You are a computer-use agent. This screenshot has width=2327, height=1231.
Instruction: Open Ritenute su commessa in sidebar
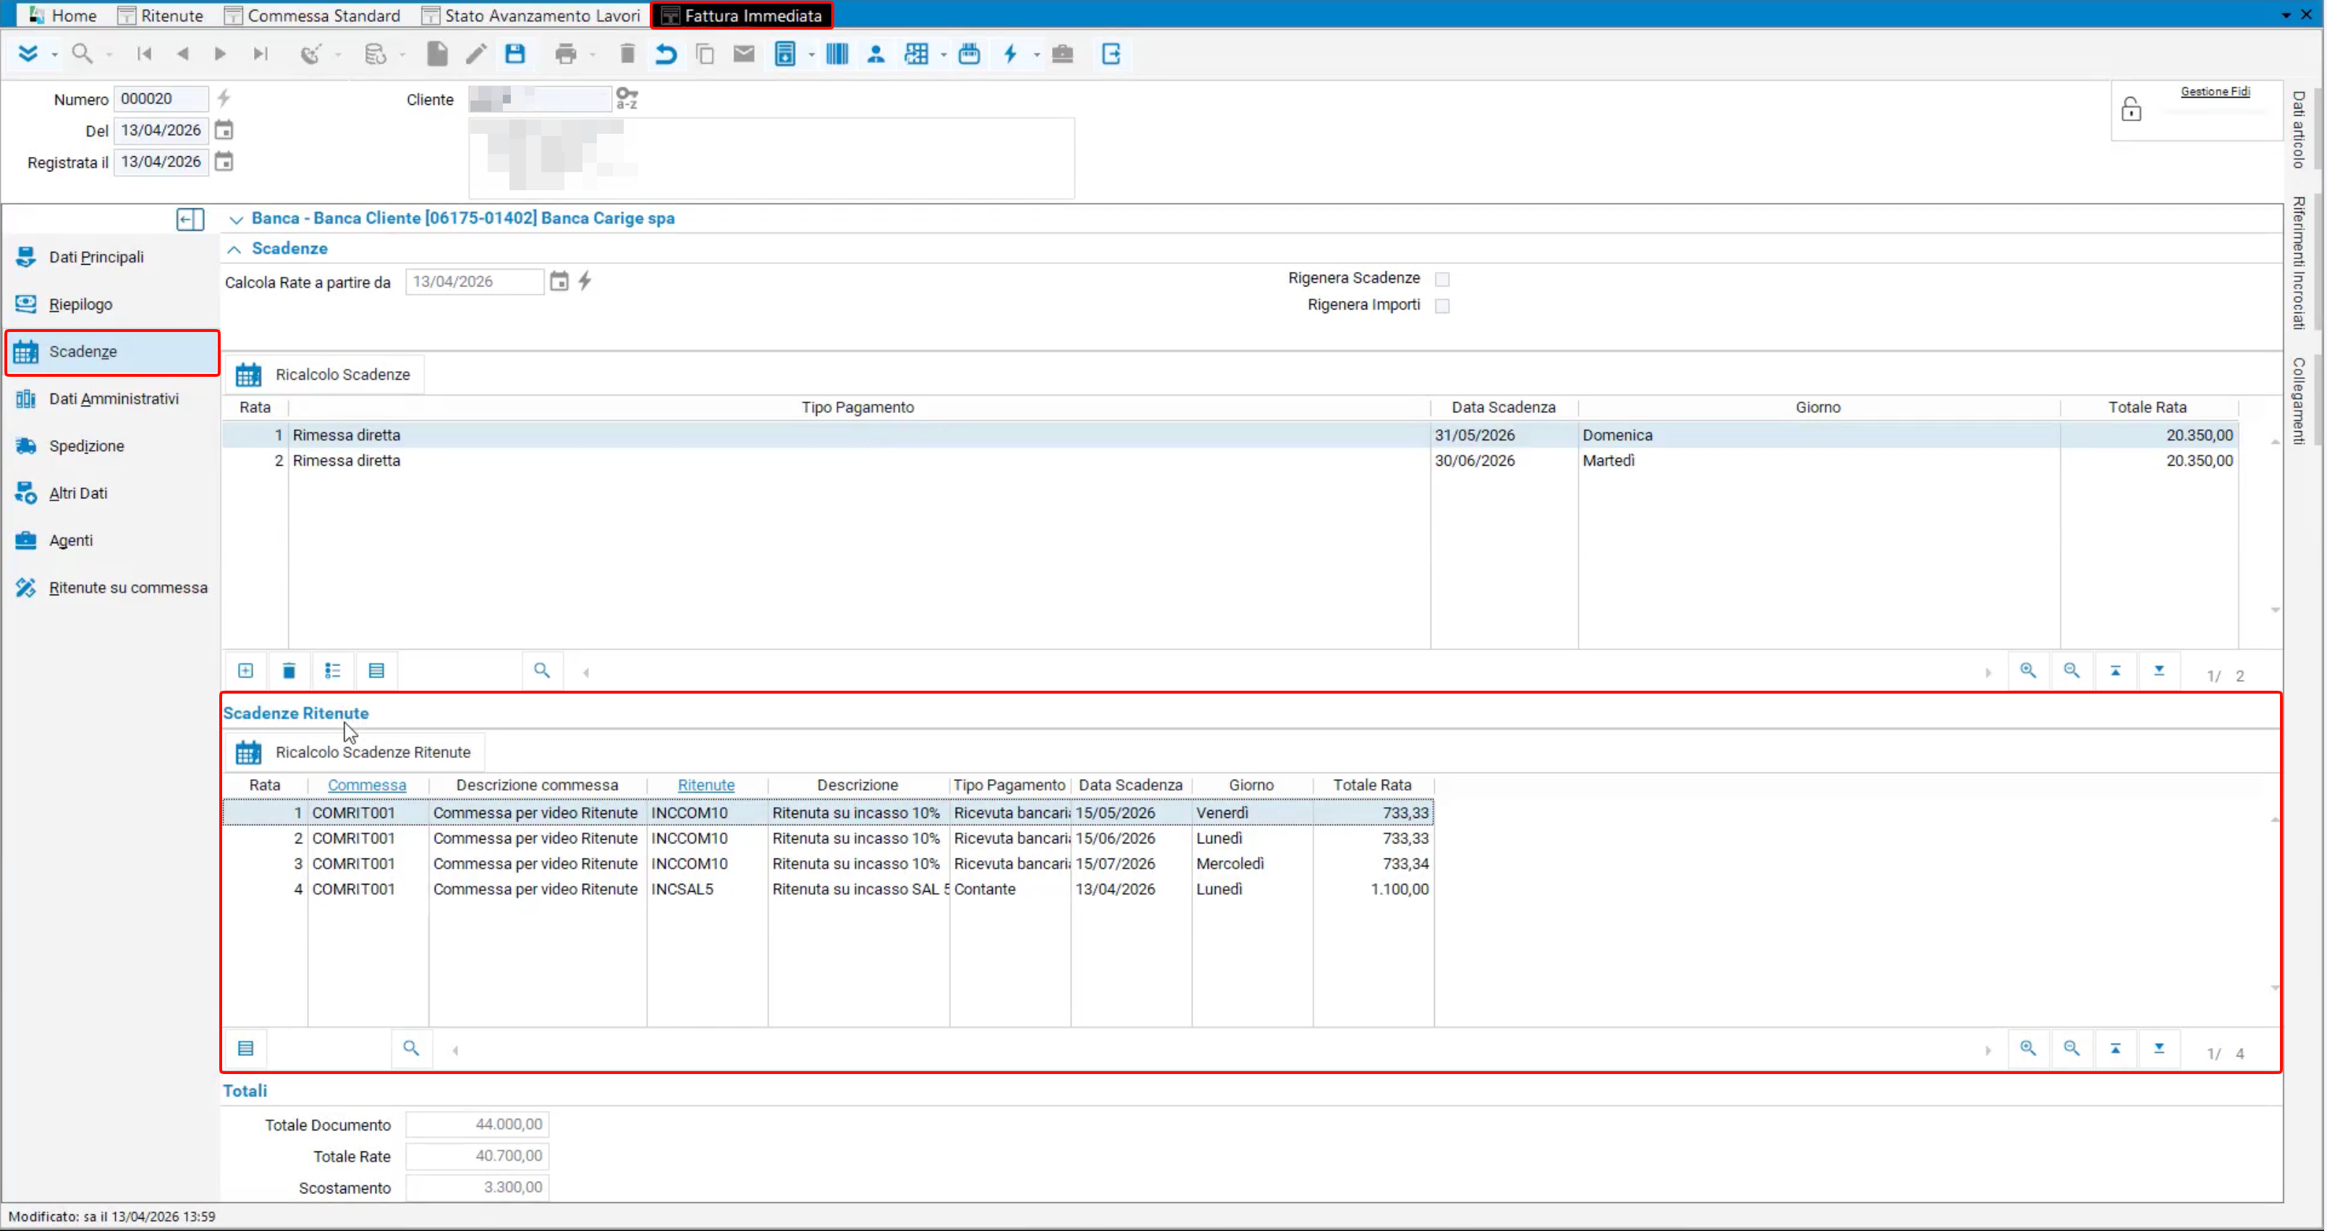(x=127, y=588)
